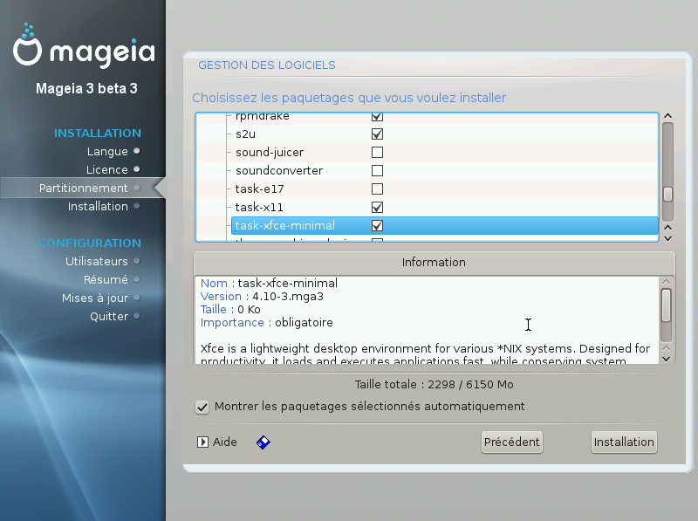Click the Installation step in the sidebar
Image resolution: width=698 pixels, height=521 pixels.
(98, 206)
